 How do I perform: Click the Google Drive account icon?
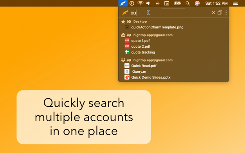pyautogui.click(x=123, y=35)
